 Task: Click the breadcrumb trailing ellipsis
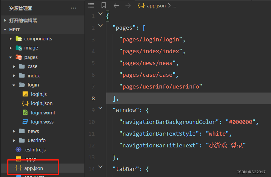tap(174, 7)
